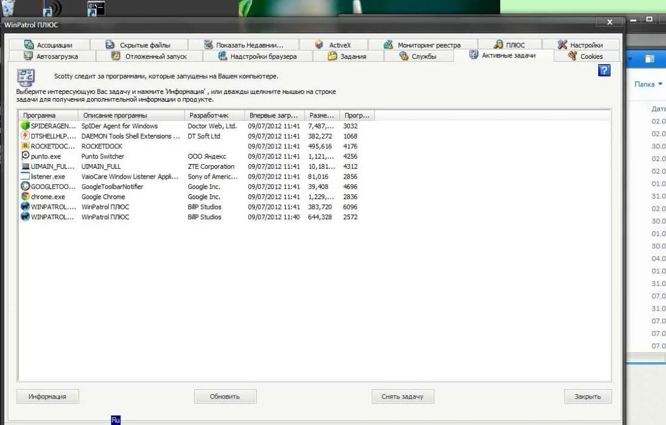
Task: Open the Задания tab
Action: (348, 56)
